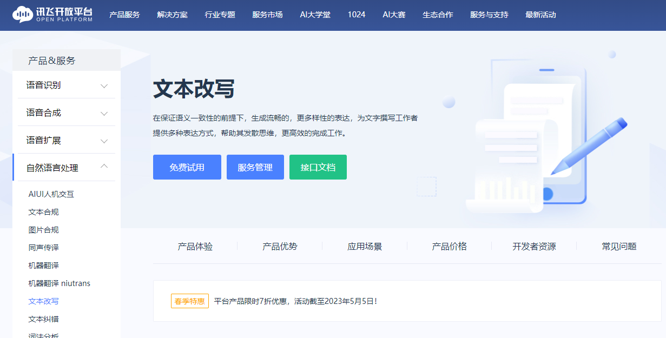Go to 最新活动 in the top navigation
This screenshot has width=666, height=338.
(540, 15)
